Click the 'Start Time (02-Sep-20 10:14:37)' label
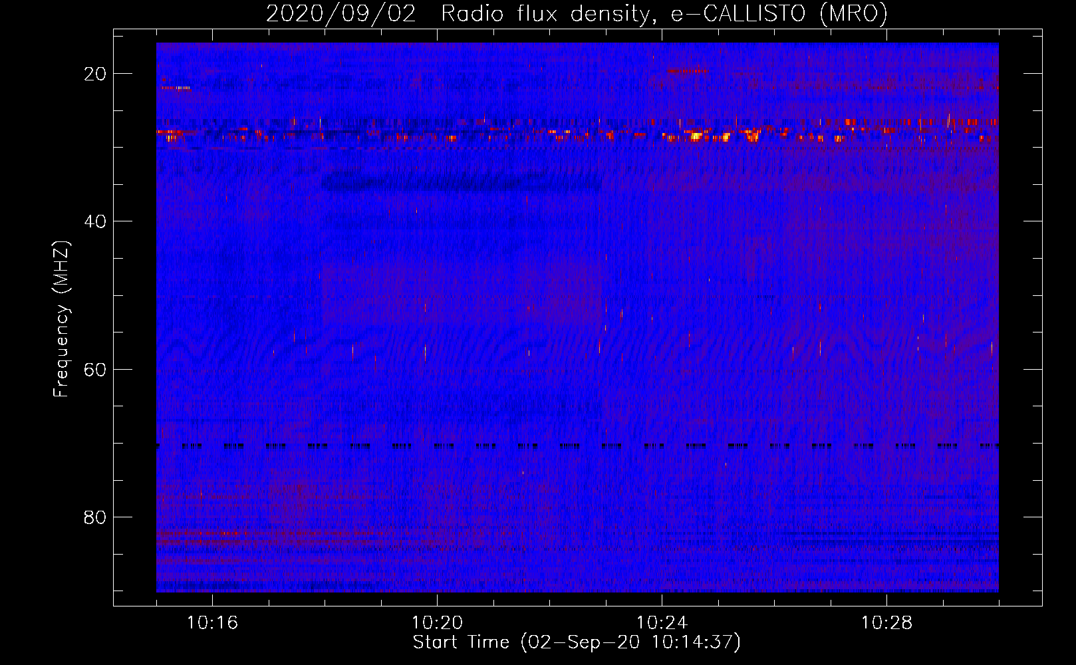 pos(577,642)
